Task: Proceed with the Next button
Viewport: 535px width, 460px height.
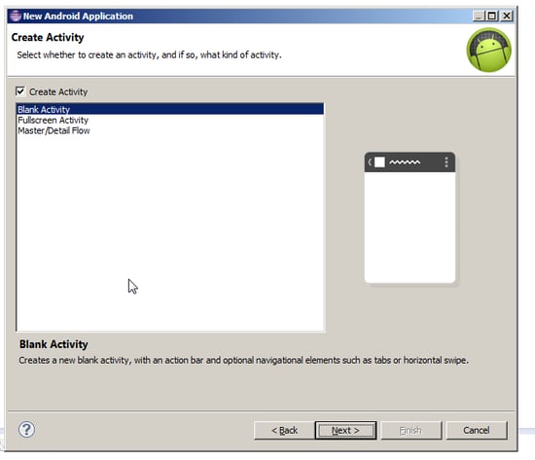Action: [x=345, y=430]
